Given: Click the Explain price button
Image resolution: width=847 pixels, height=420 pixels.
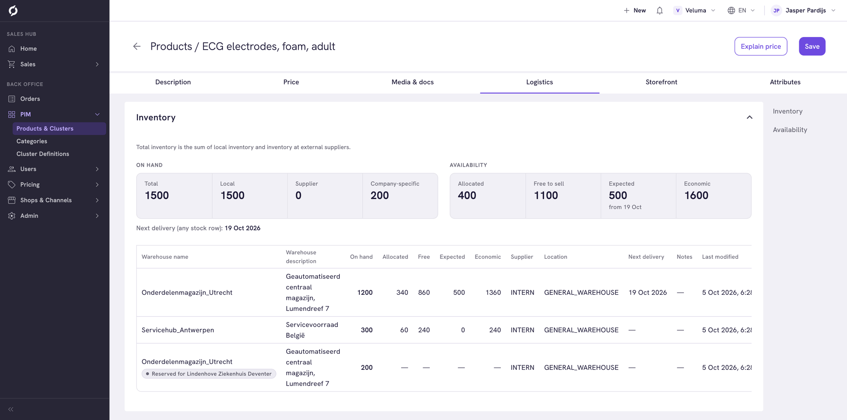Looking at the screenshot, I should [x=761, y=46].
